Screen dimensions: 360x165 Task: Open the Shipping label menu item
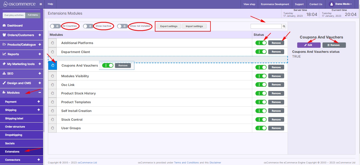coord(22,118)
